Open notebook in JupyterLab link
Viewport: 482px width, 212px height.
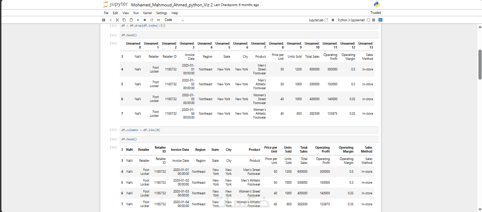[318, 20]
